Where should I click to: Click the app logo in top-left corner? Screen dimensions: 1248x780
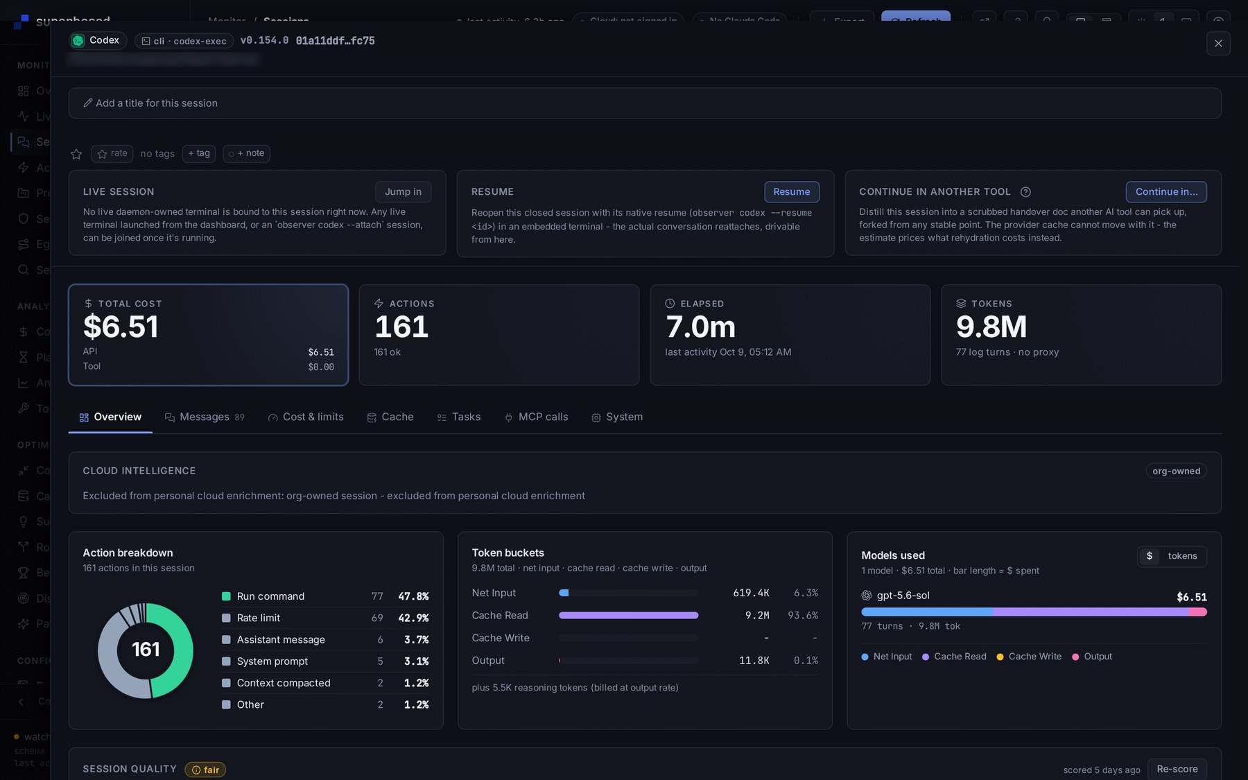[21, 22]
